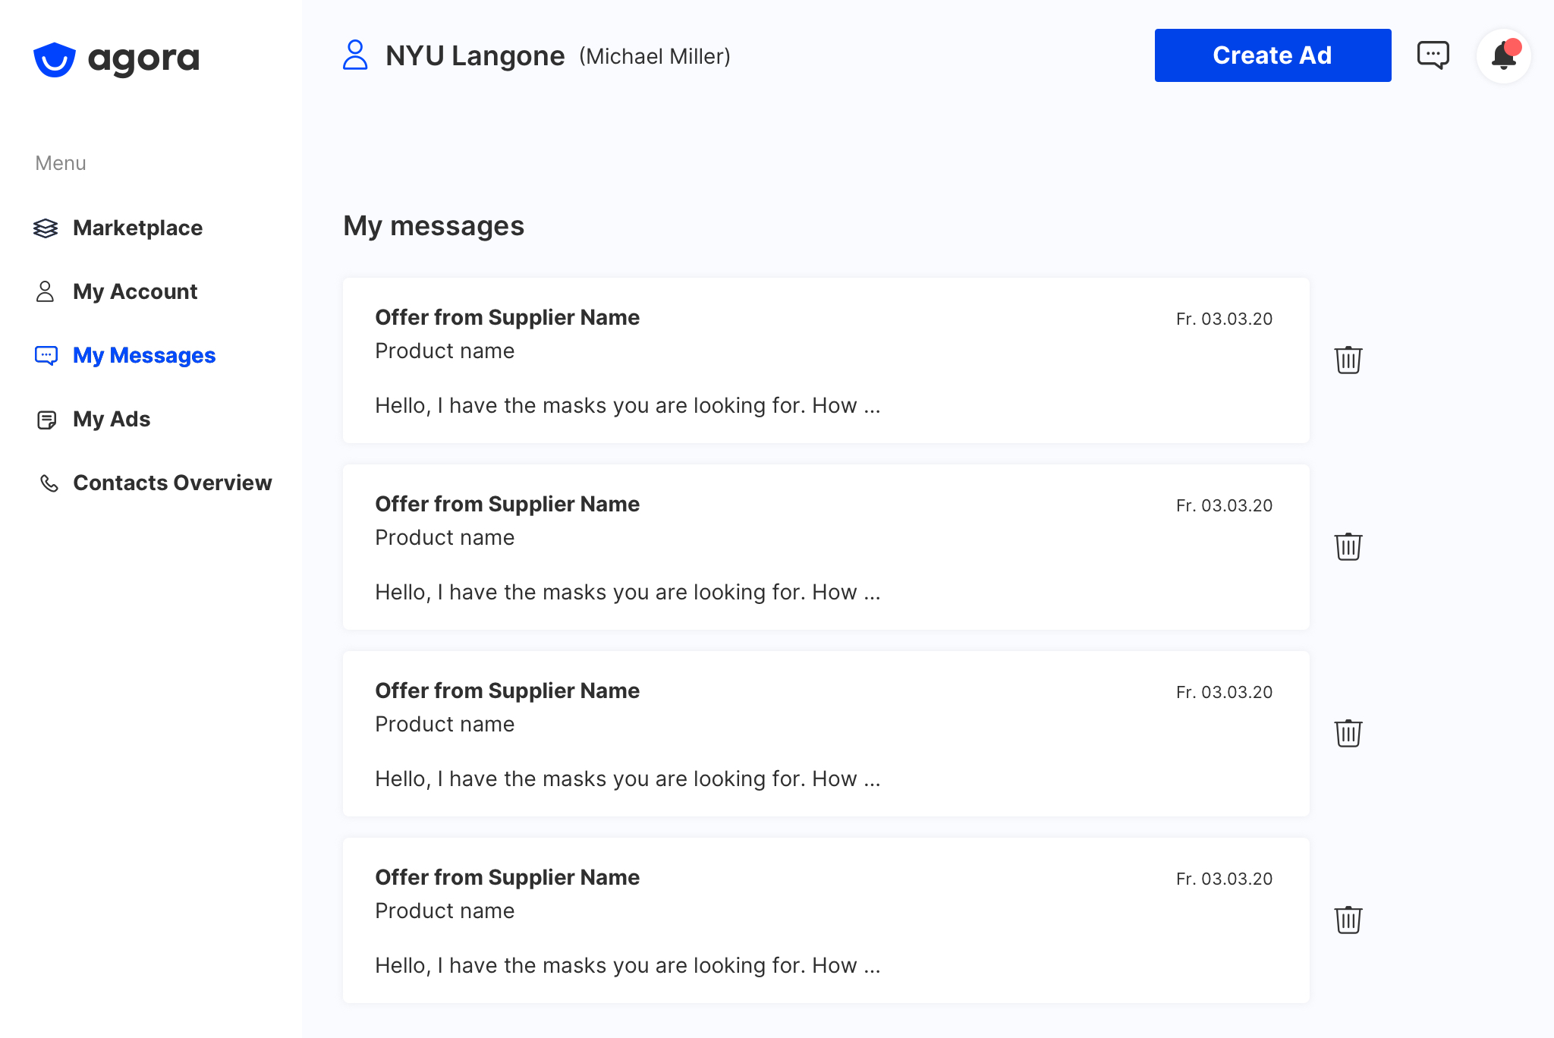Click the Marketplace layers icon
The image size is (1554, 1038).
46,228
